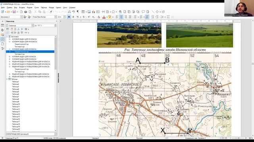Click the Print icon in toolbar
The width and height of the screenshot is (254, 142).
tap(25, 12)
